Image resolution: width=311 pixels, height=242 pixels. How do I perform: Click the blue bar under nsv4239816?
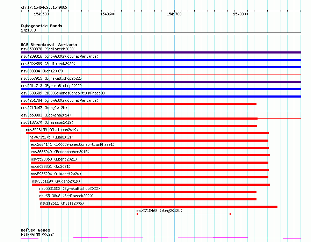161,60
